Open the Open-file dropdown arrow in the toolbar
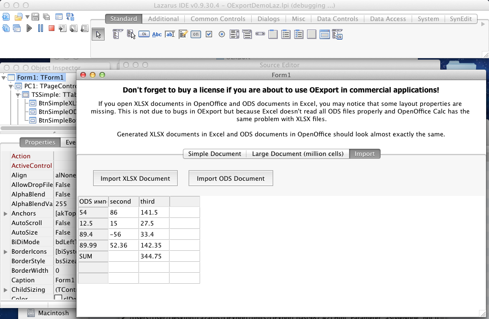The height and width of the screenshot is (319, 489). pos(28,17)
